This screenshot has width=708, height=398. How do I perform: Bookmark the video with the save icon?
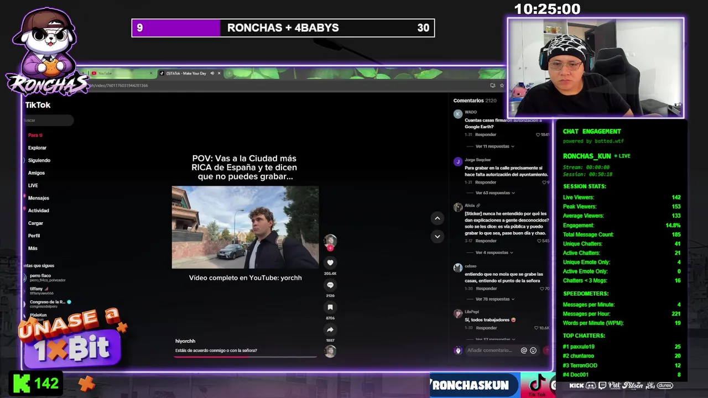tap(330, 307)
